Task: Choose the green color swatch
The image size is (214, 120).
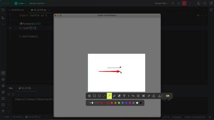Action: (119, 103)
